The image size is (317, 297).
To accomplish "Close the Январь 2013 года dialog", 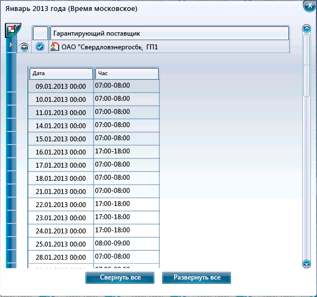I will click(309, 6).
